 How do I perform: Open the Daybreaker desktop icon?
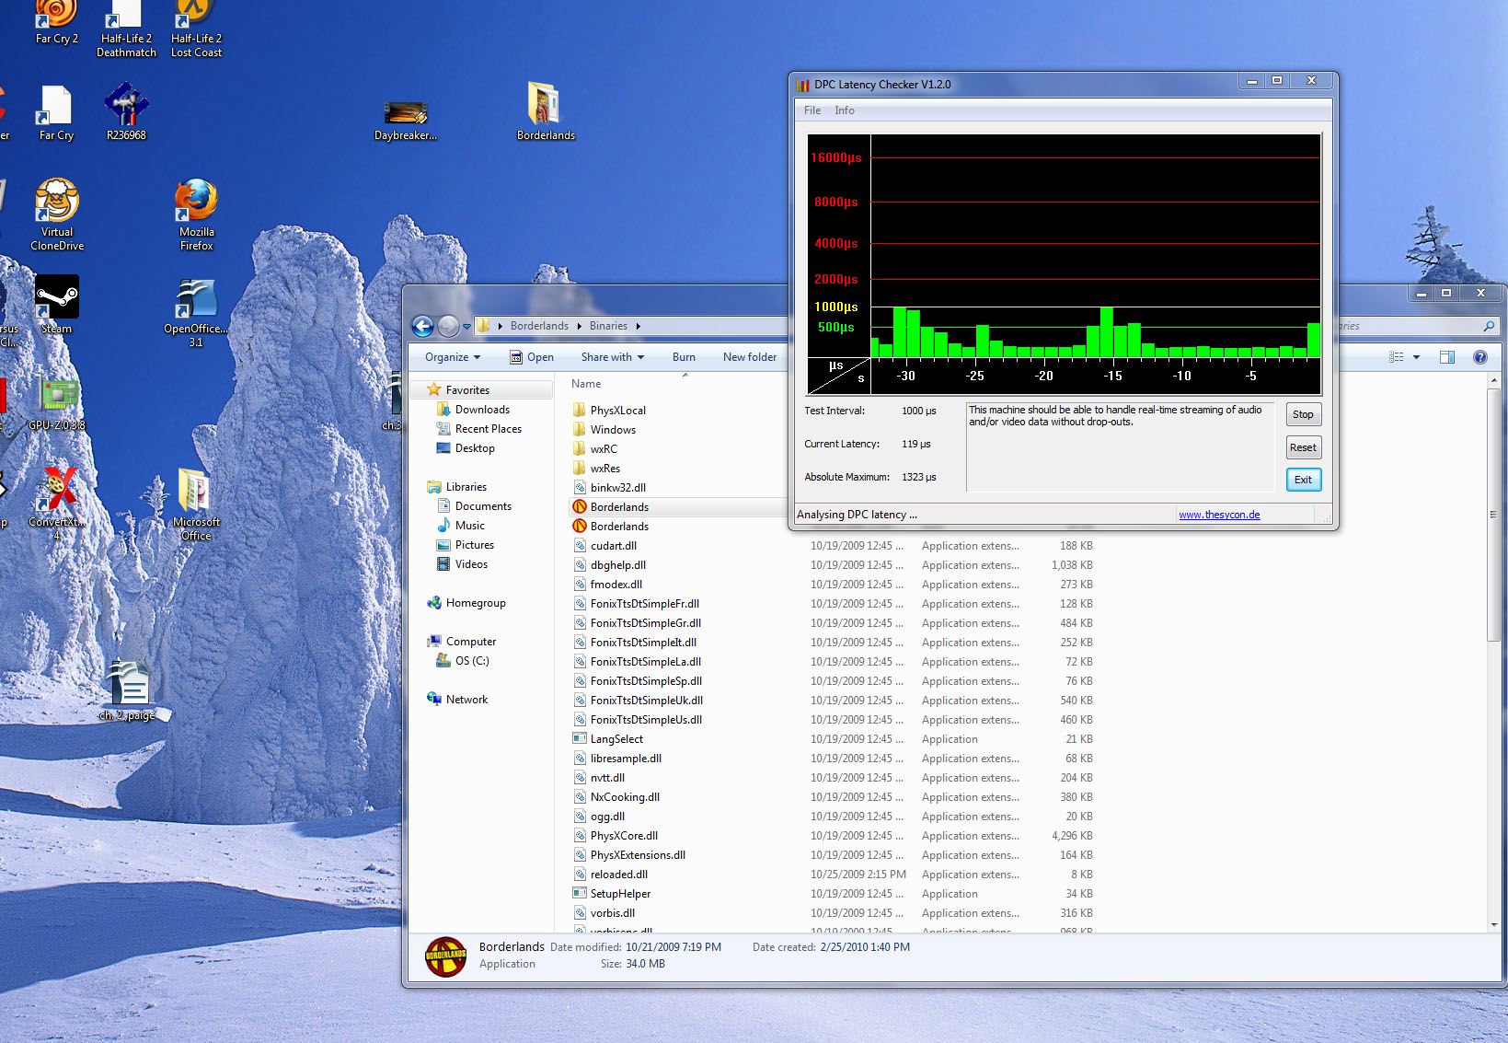coord(405,120)
